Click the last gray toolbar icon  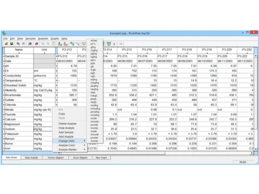pos(121,44)
